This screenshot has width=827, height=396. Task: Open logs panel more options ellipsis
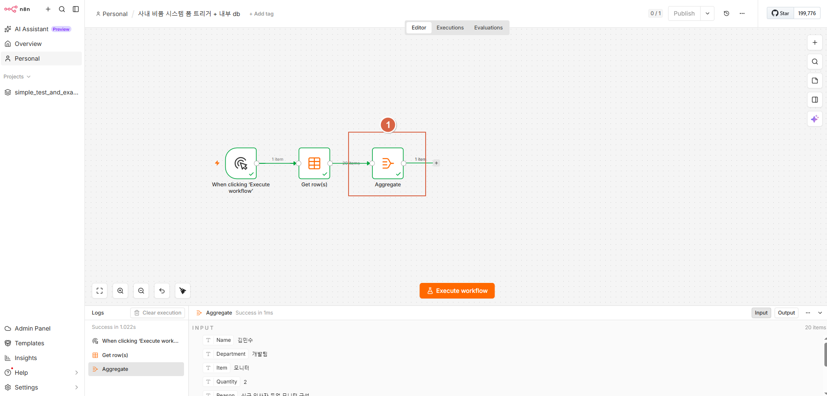[808, 313]
